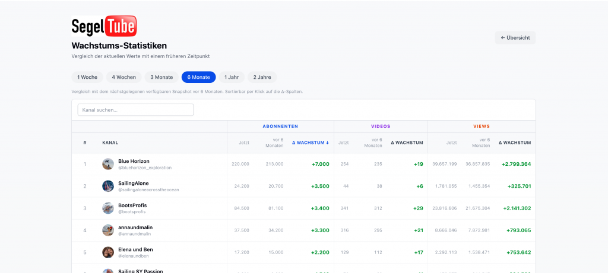
Task: Click SailingAlone channel avatar
Action: point(108,186)
